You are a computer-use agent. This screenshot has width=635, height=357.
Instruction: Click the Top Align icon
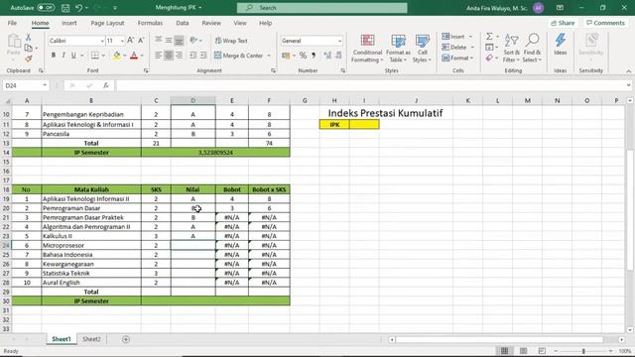(x=159, y=40)
